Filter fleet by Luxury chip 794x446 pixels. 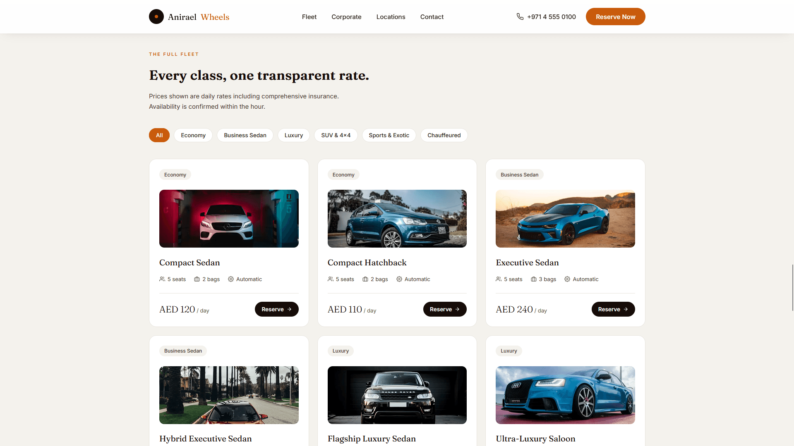point(294,135)
